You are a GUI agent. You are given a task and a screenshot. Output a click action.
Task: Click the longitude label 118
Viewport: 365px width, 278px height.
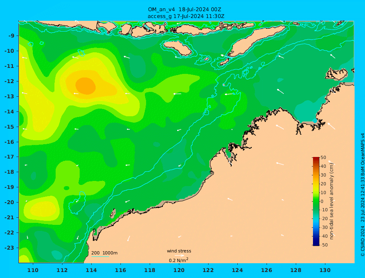pos(150,270)
